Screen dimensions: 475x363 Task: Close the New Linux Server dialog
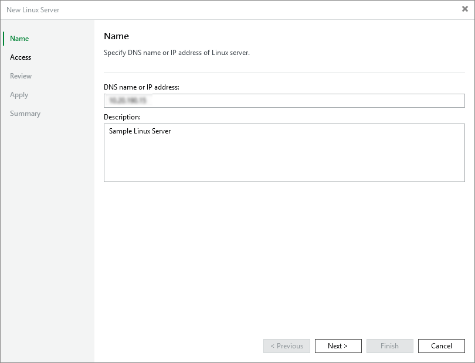(x=464, y=9)
